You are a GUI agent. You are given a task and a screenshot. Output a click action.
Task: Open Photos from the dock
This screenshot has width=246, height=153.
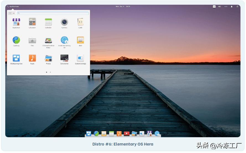tap(134, 134)
